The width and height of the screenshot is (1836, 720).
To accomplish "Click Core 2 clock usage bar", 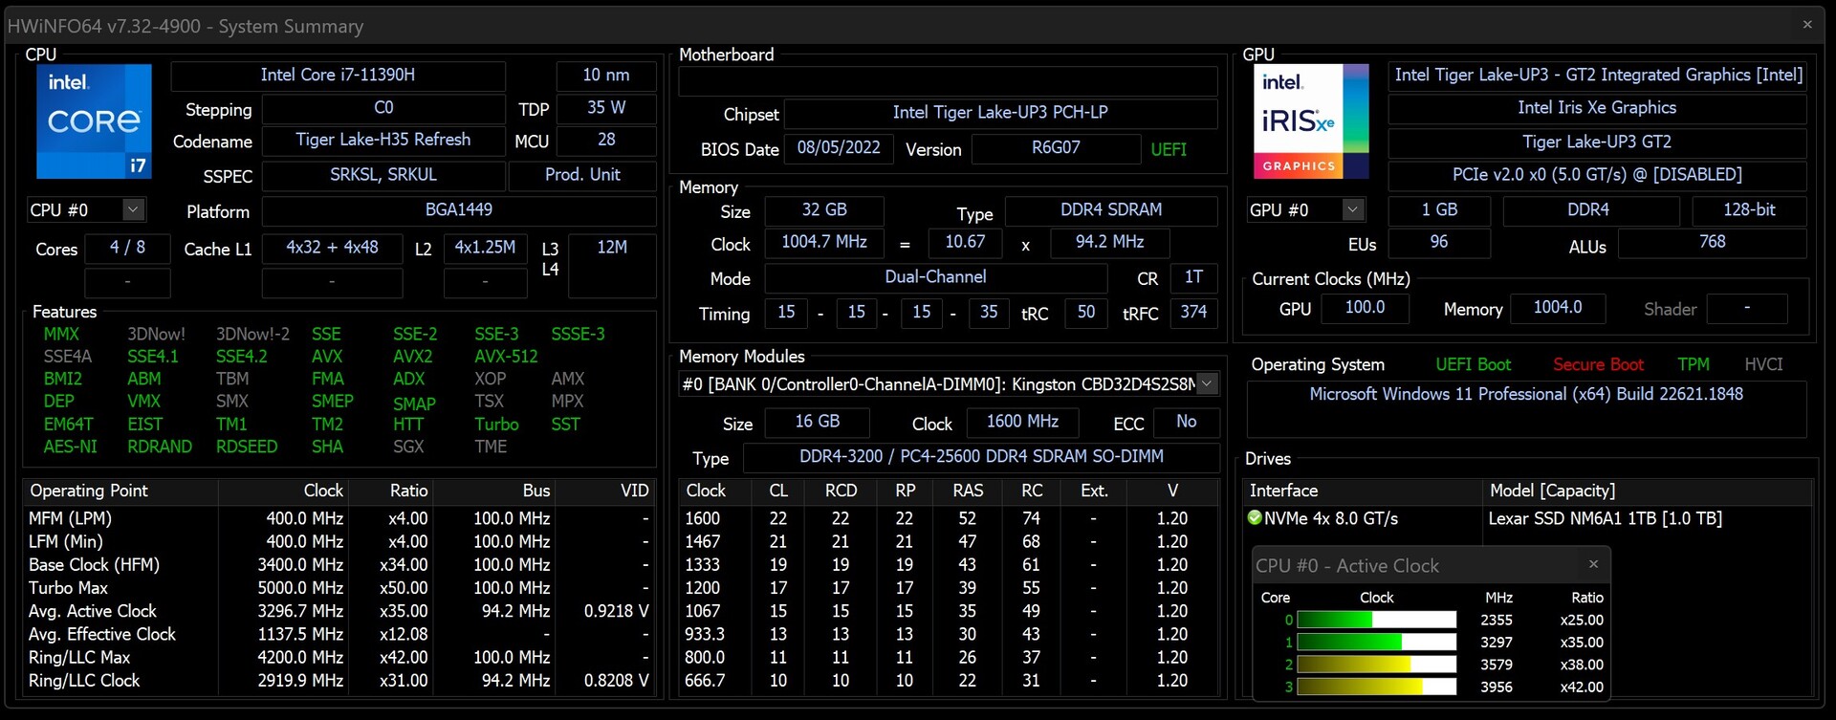I will [x=1376, y=665].
